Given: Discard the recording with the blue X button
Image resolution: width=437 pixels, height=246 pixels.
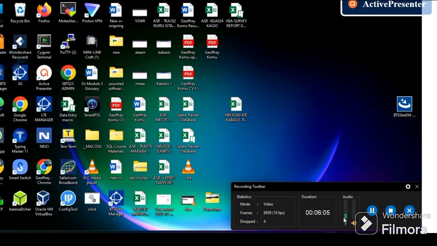Looking at the screenshot, I should pos(409,210).
